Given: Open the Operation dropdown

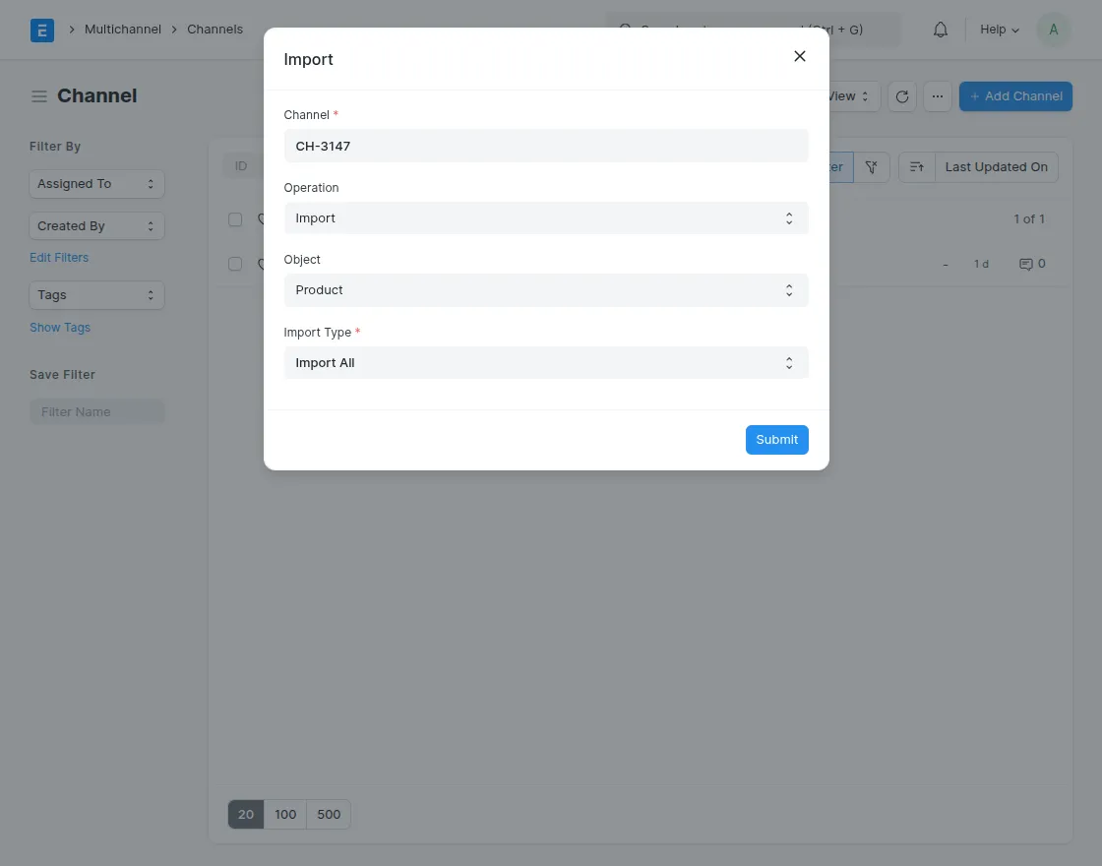Looking at the screenshot, I should pos(545,217).
